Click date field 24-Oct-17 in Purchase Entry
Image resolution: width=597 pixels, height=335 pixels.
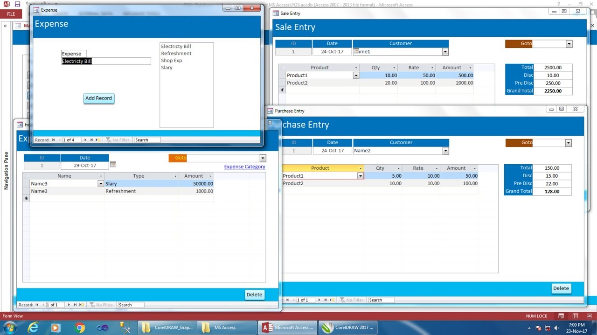(333, 151)
